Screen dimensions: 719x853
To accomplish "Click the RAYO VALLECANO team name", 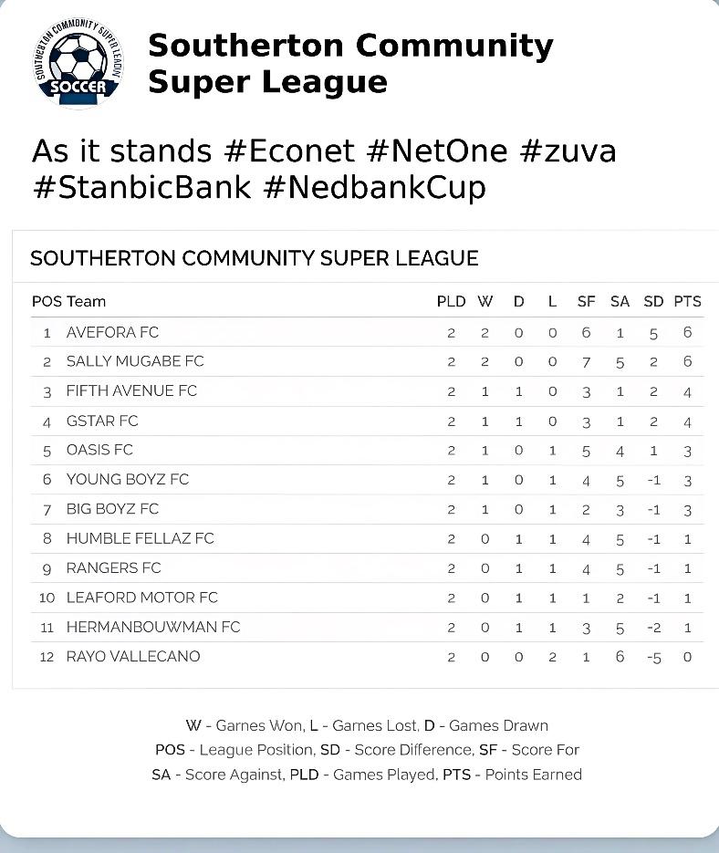I will pyautogui.click(x=133, y=656).
